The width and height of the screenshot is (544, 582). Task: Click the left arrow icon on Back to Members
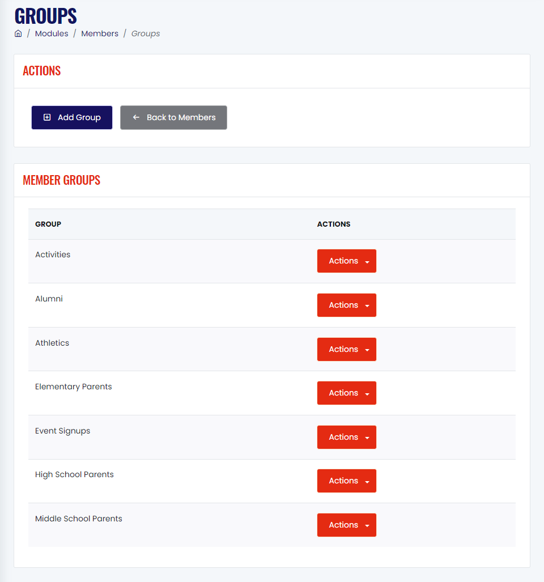[x=136, y=117]
